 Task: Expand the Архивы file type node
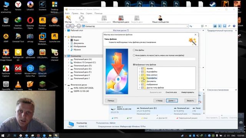point(139,68)
